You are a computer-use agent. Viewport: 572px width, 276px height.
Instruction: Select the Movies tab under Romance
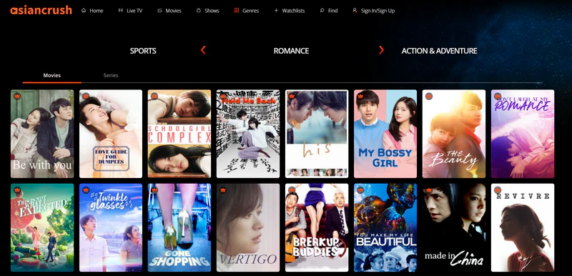tap(51, 76)
